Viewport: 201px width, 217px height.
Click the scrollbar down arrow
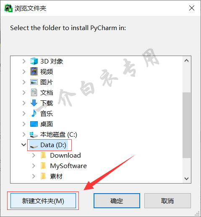(x=186, y=179)
